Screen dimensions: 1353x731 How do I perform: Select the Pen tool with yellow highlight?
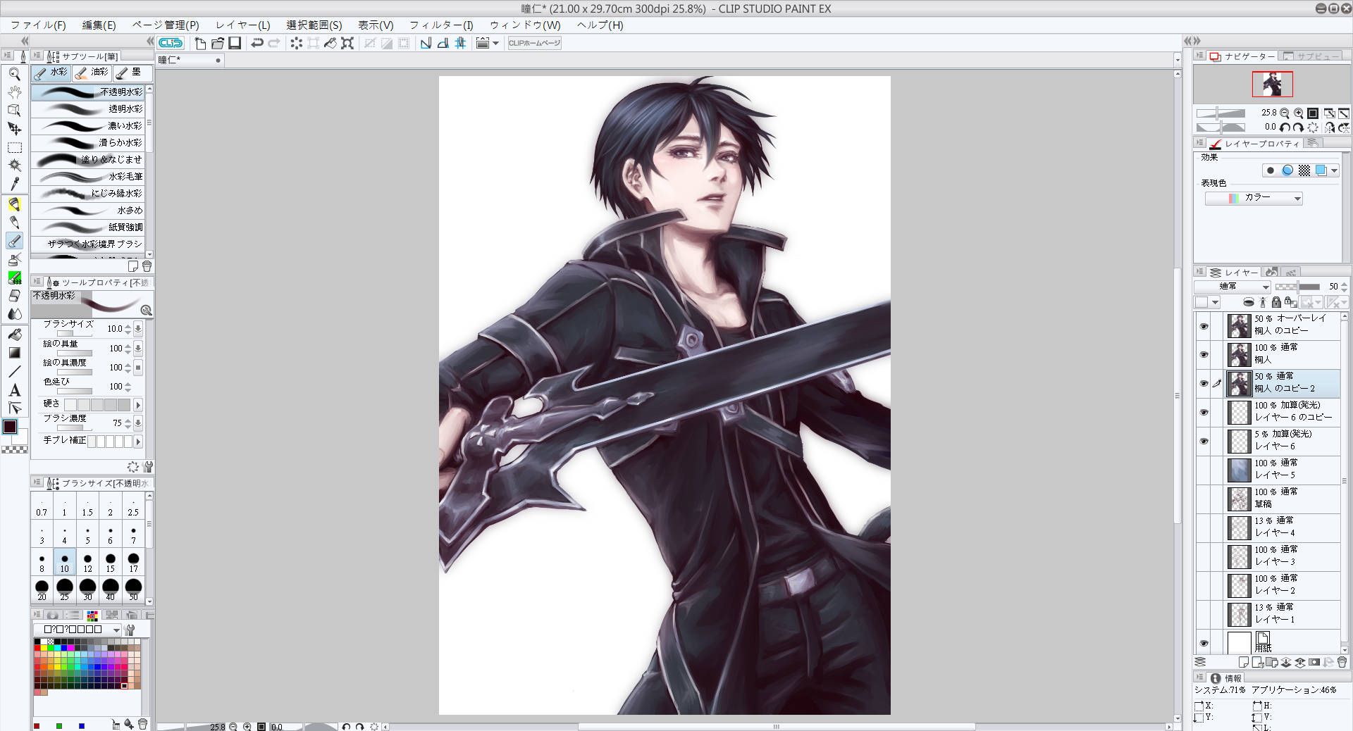pos(14,204)
